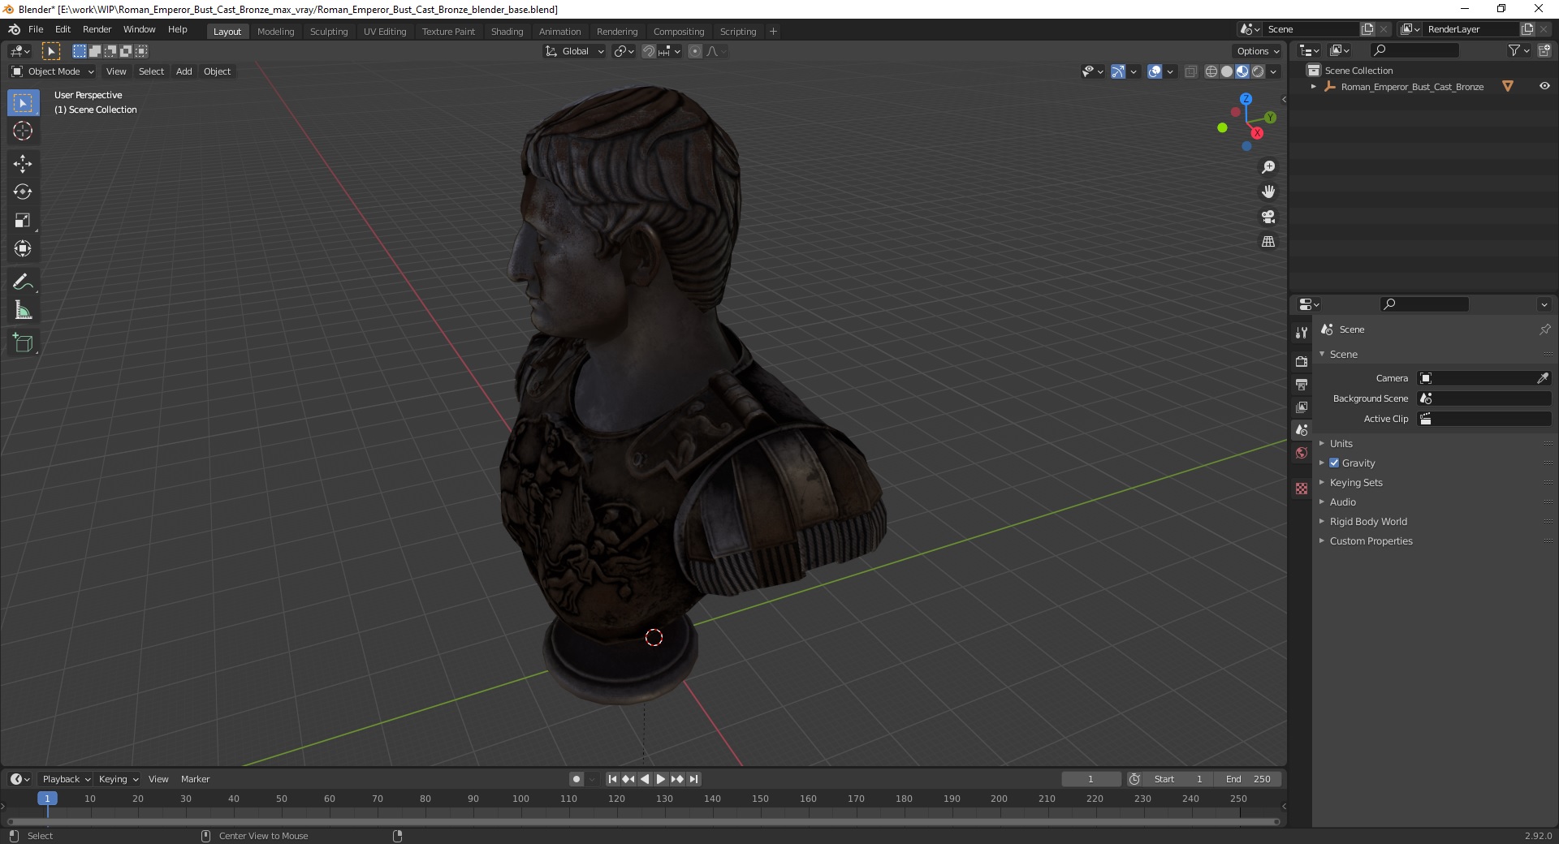Click the viewport zoom magnifier icon

pyautogui.click(x=1268, y=167)
